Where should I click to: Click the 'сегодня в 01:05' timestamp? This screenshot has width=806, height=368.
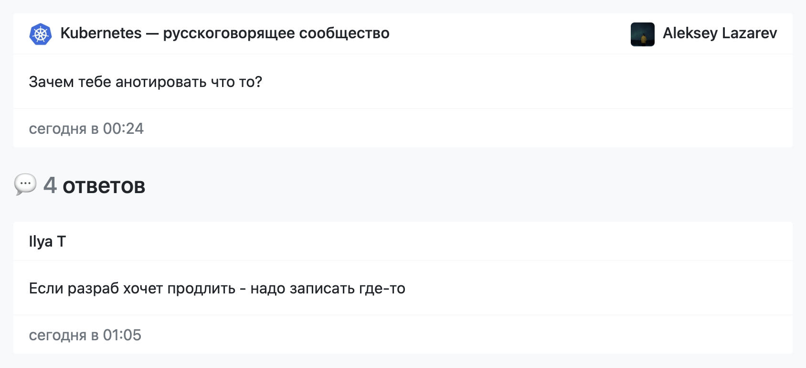85,335
